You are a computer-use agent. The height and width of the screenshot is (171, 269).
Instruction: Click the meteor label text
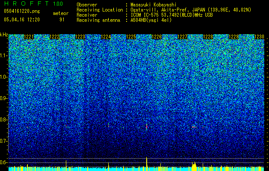coord(61,13)
